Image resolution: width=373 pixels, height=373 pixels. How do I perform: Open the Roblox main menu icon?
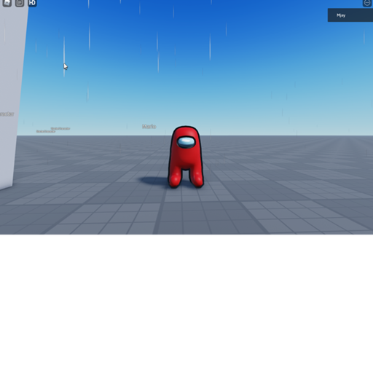pos(7,3)
